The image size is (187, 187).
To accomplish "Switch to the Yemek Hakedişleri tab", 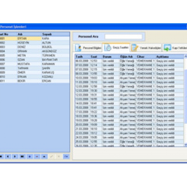I will 146,48.
